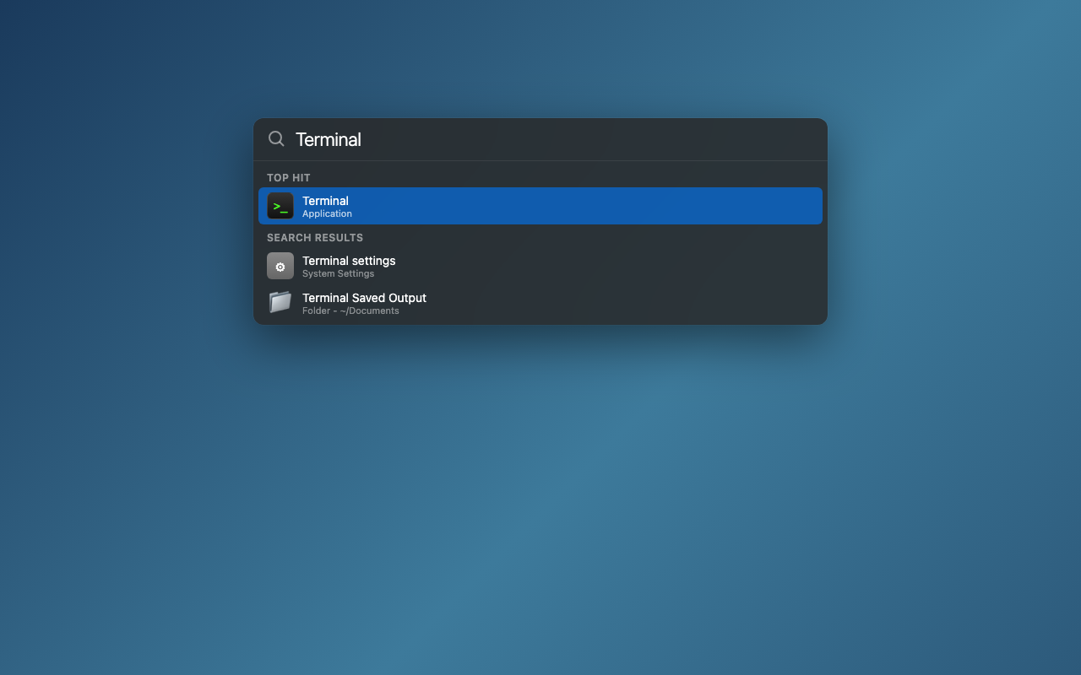Click the Terminal Saved Output folder icon
1081x675 pixels.
(x=280, y=302)
